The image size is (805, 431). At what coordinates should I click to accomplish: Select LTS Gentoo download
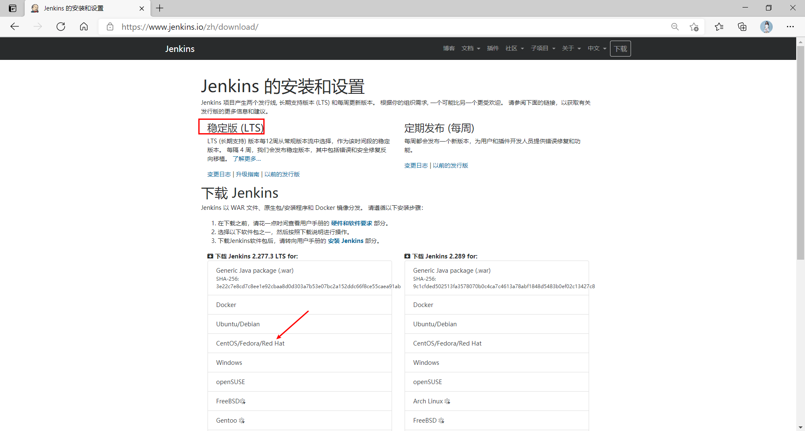[300, 421]
